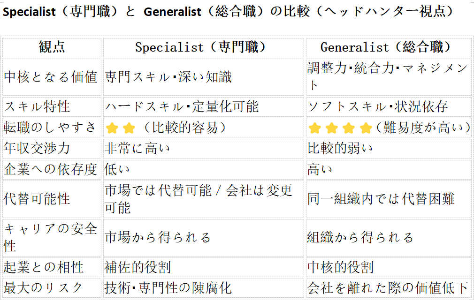Click the 比較的弱い cell
Image resolution: width=474 pixels, height=302 pixels.
coord(340,149)
